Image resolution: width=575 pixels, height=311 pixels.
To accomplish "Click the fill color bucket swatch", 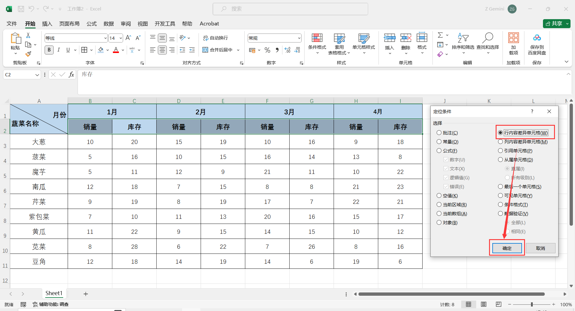I will coord(101,50).
